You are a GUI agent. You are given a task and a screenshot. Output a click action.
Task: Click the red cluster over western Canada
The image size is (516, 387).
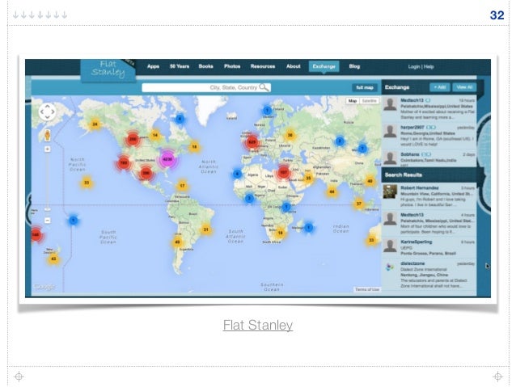133,139
